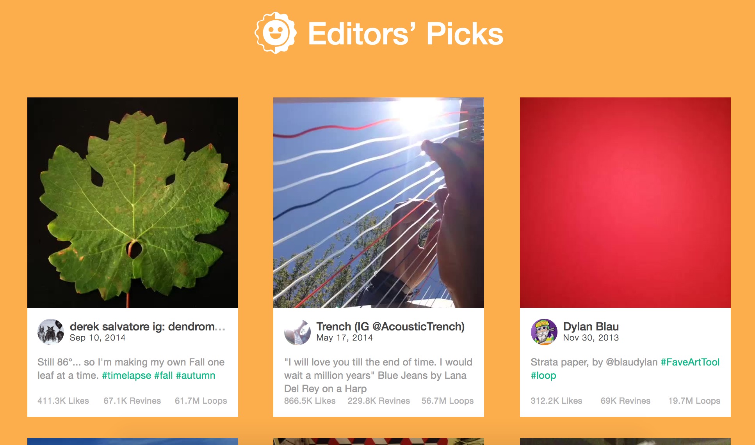Open the Dylan Blau username link
Image resolution: width=755 pixels, height=445 pixels.
(591, 327)
